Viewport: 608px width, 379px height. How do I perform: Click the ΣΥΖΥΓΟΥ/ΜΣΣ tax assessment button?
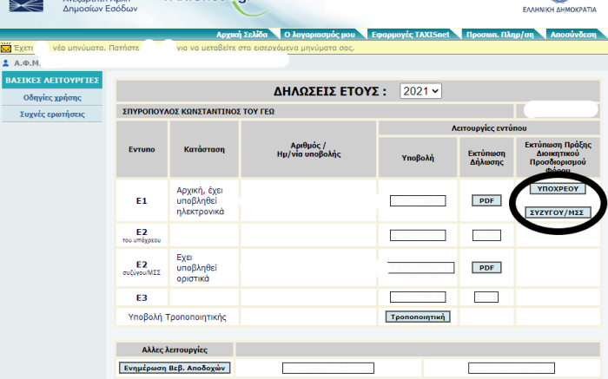tap(558, 212)
